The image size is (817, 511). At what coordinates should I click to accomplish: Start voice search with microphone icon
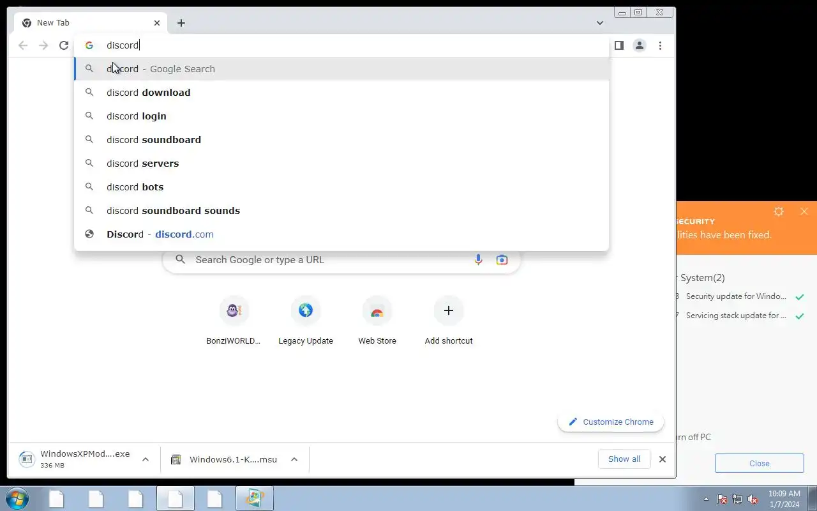tap(478, 260)
